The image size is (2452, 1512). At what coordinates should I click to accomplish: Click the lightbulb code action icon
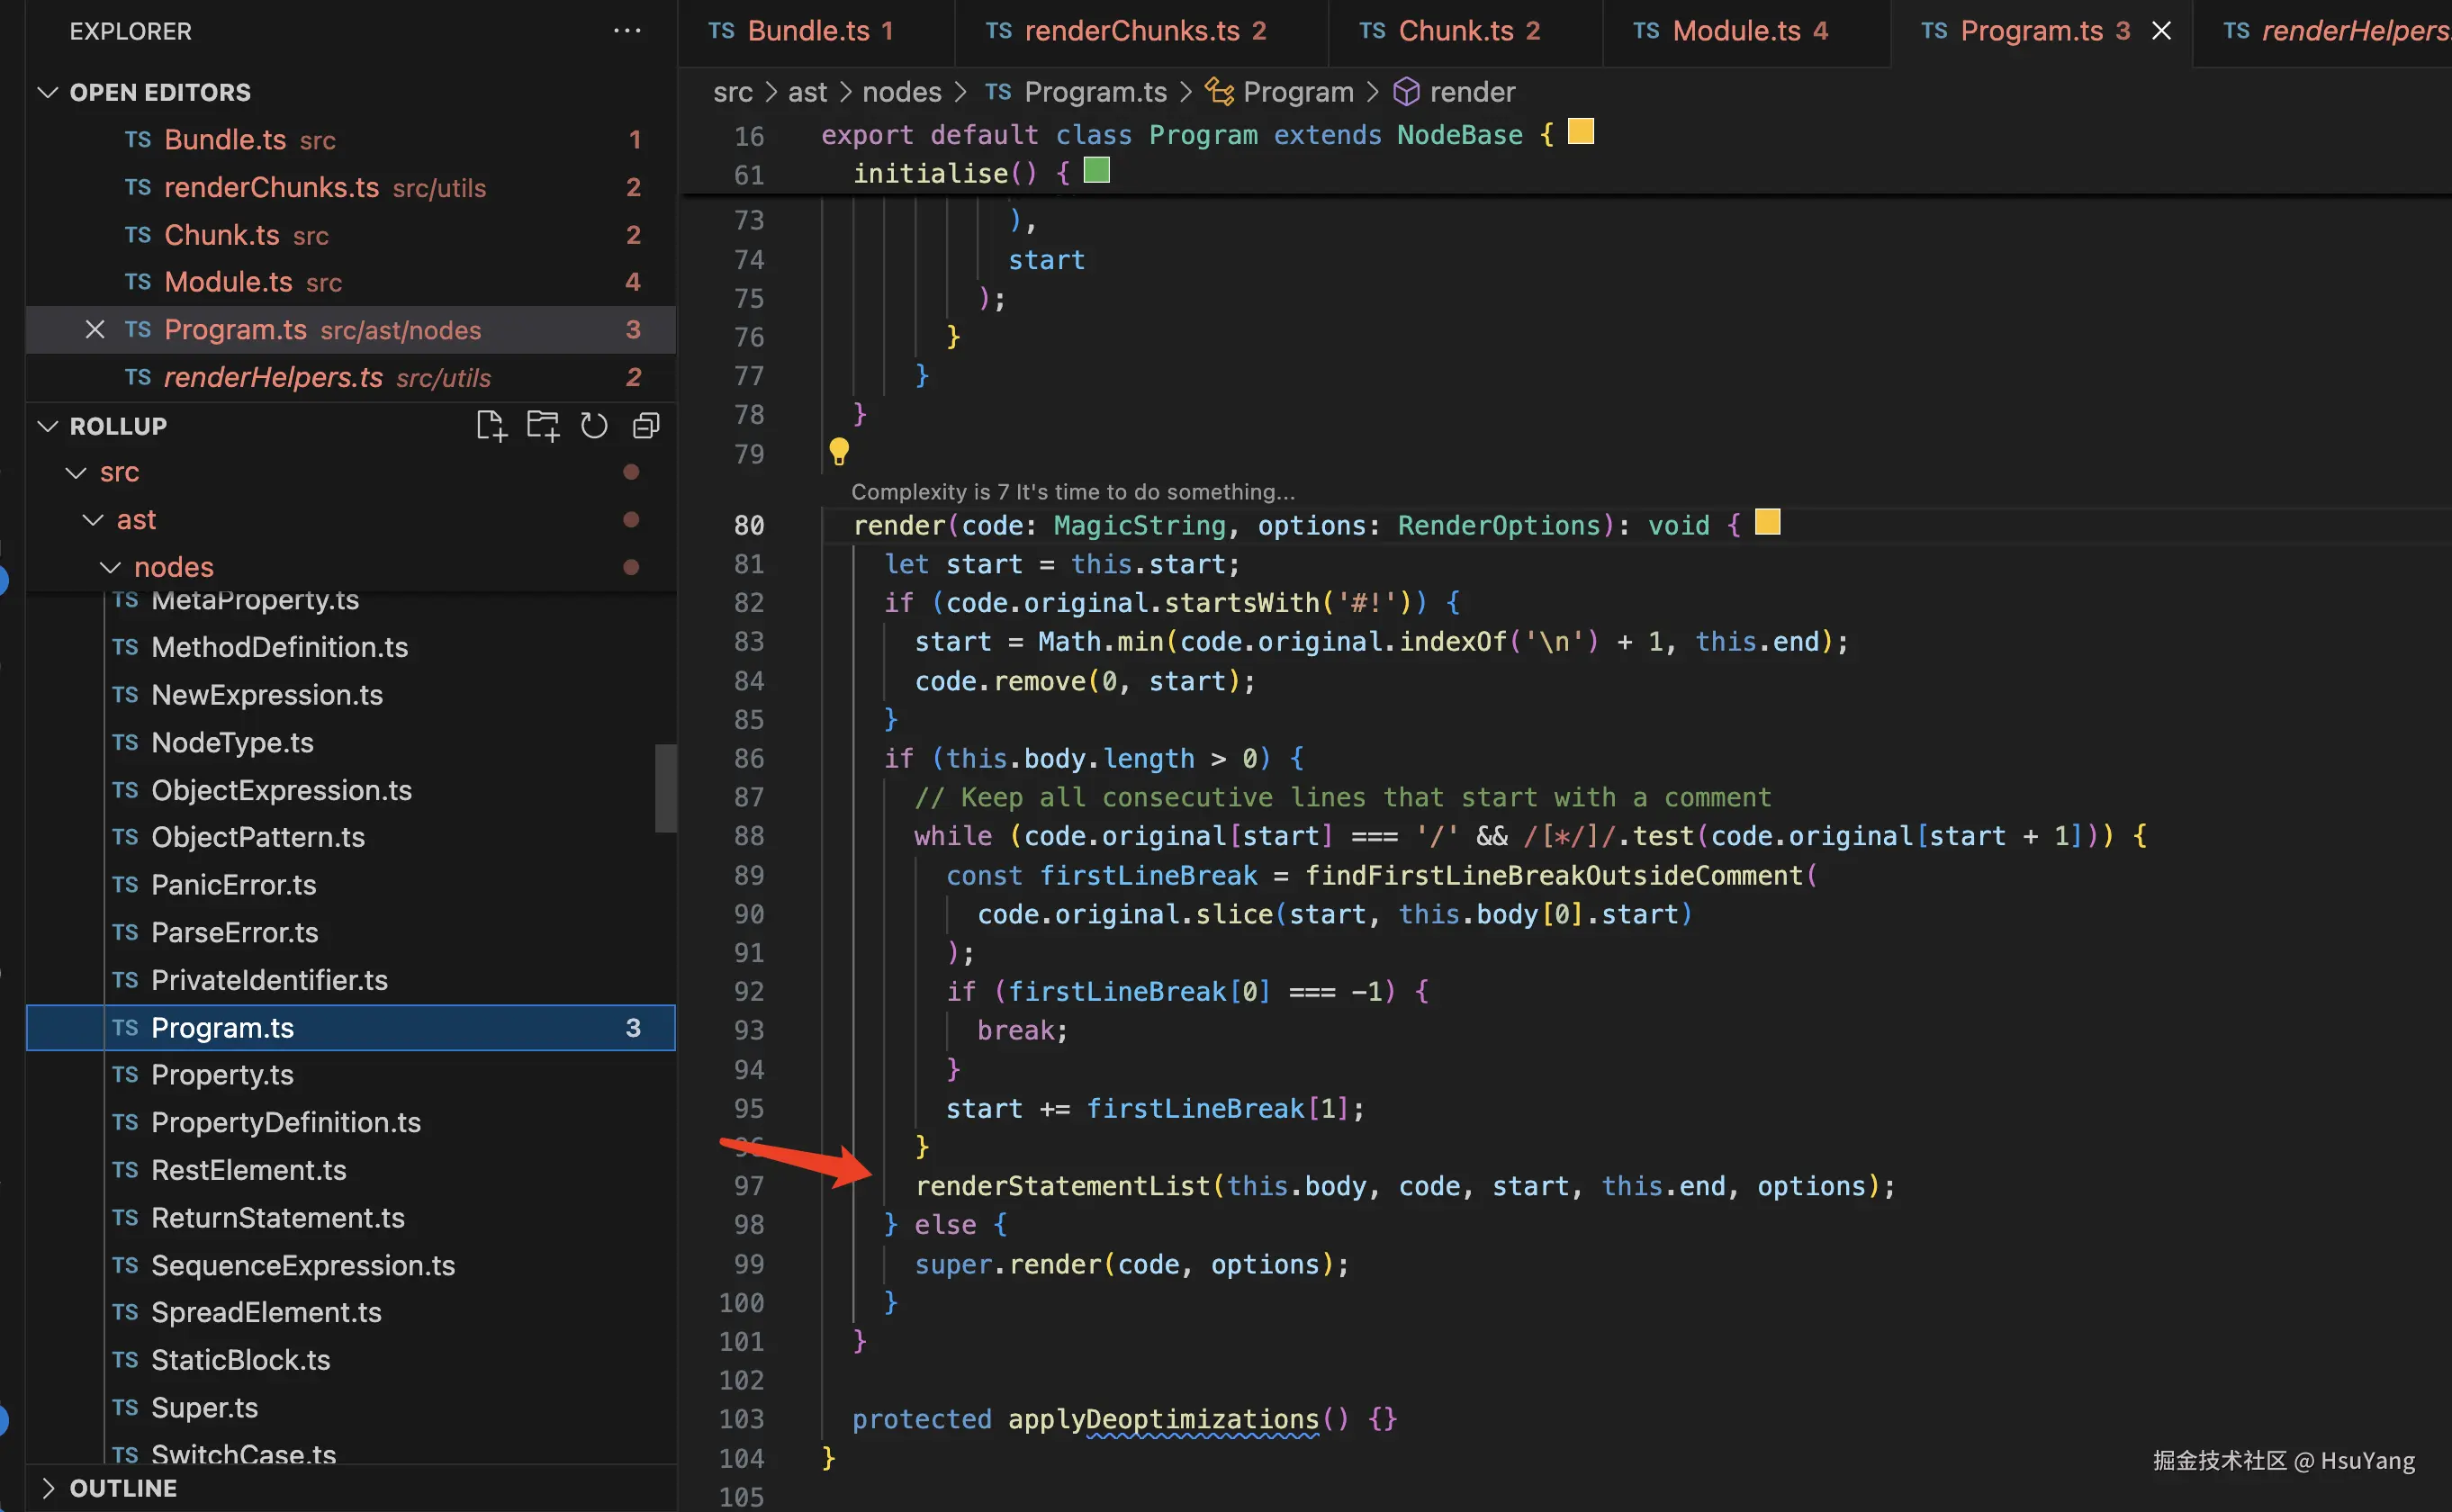pyautogui.click(x=839, y=452)
